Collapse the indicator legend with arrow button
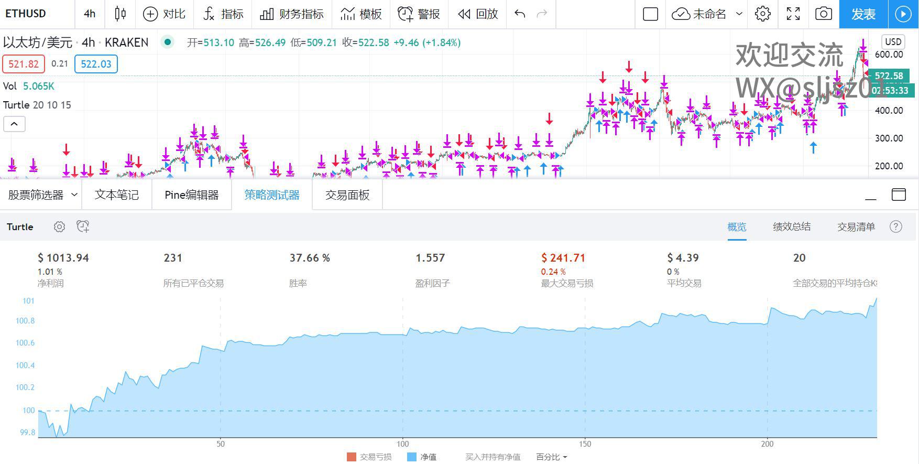Image resolution: width=919 pixels, height=464 pixels. 14,124
